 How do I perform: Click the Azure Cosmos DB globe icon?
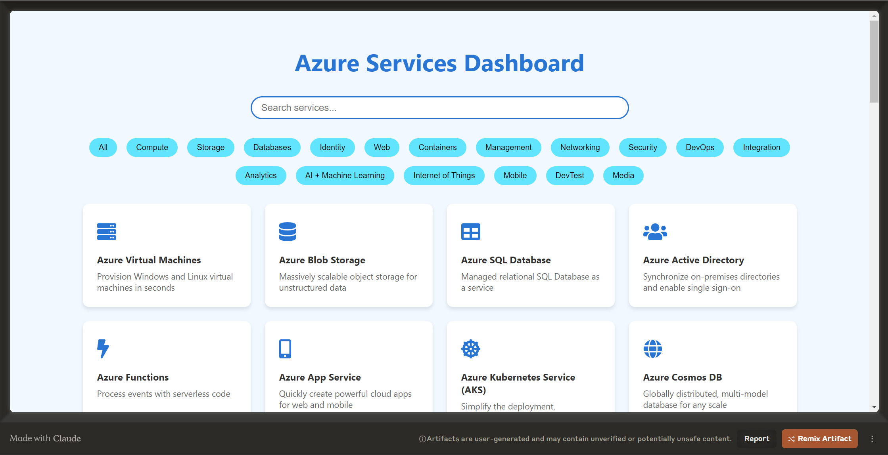pyautogui.click(x=653, y=349)
